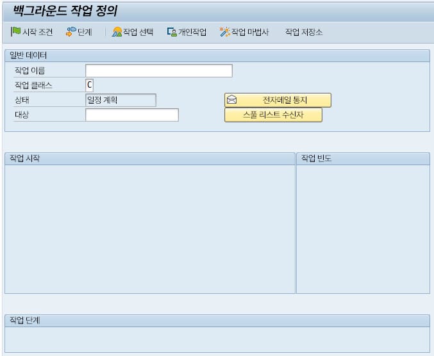Select the 작업 빈도 panel header
434x356 pixels.
316,159
